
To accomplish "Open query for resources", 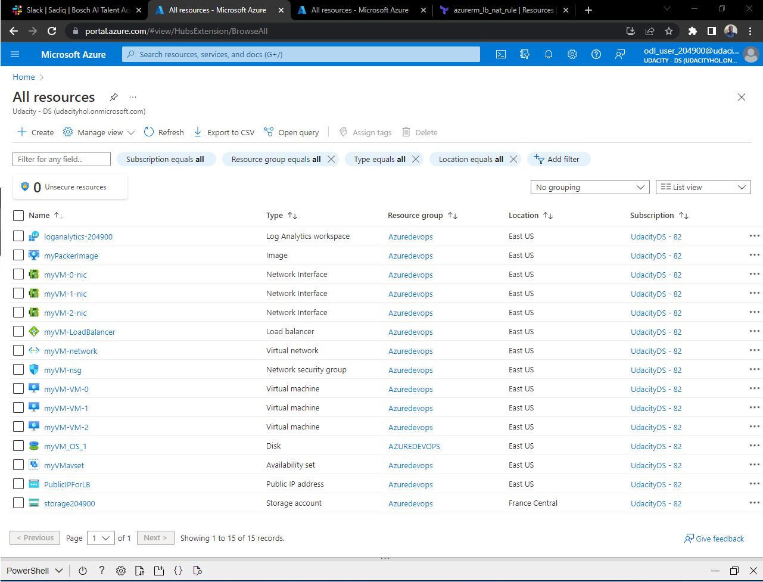I will [x=291, y=132].
